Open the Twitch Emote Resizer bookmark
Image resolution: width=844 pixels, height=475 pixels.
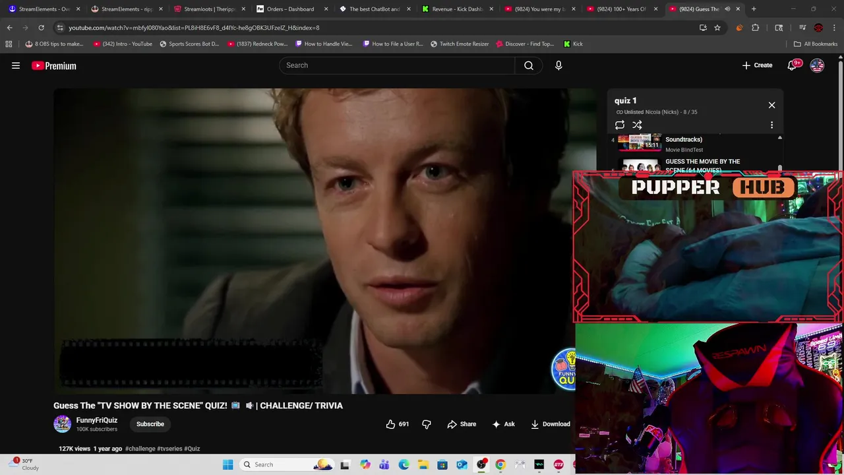pos(460,44)
